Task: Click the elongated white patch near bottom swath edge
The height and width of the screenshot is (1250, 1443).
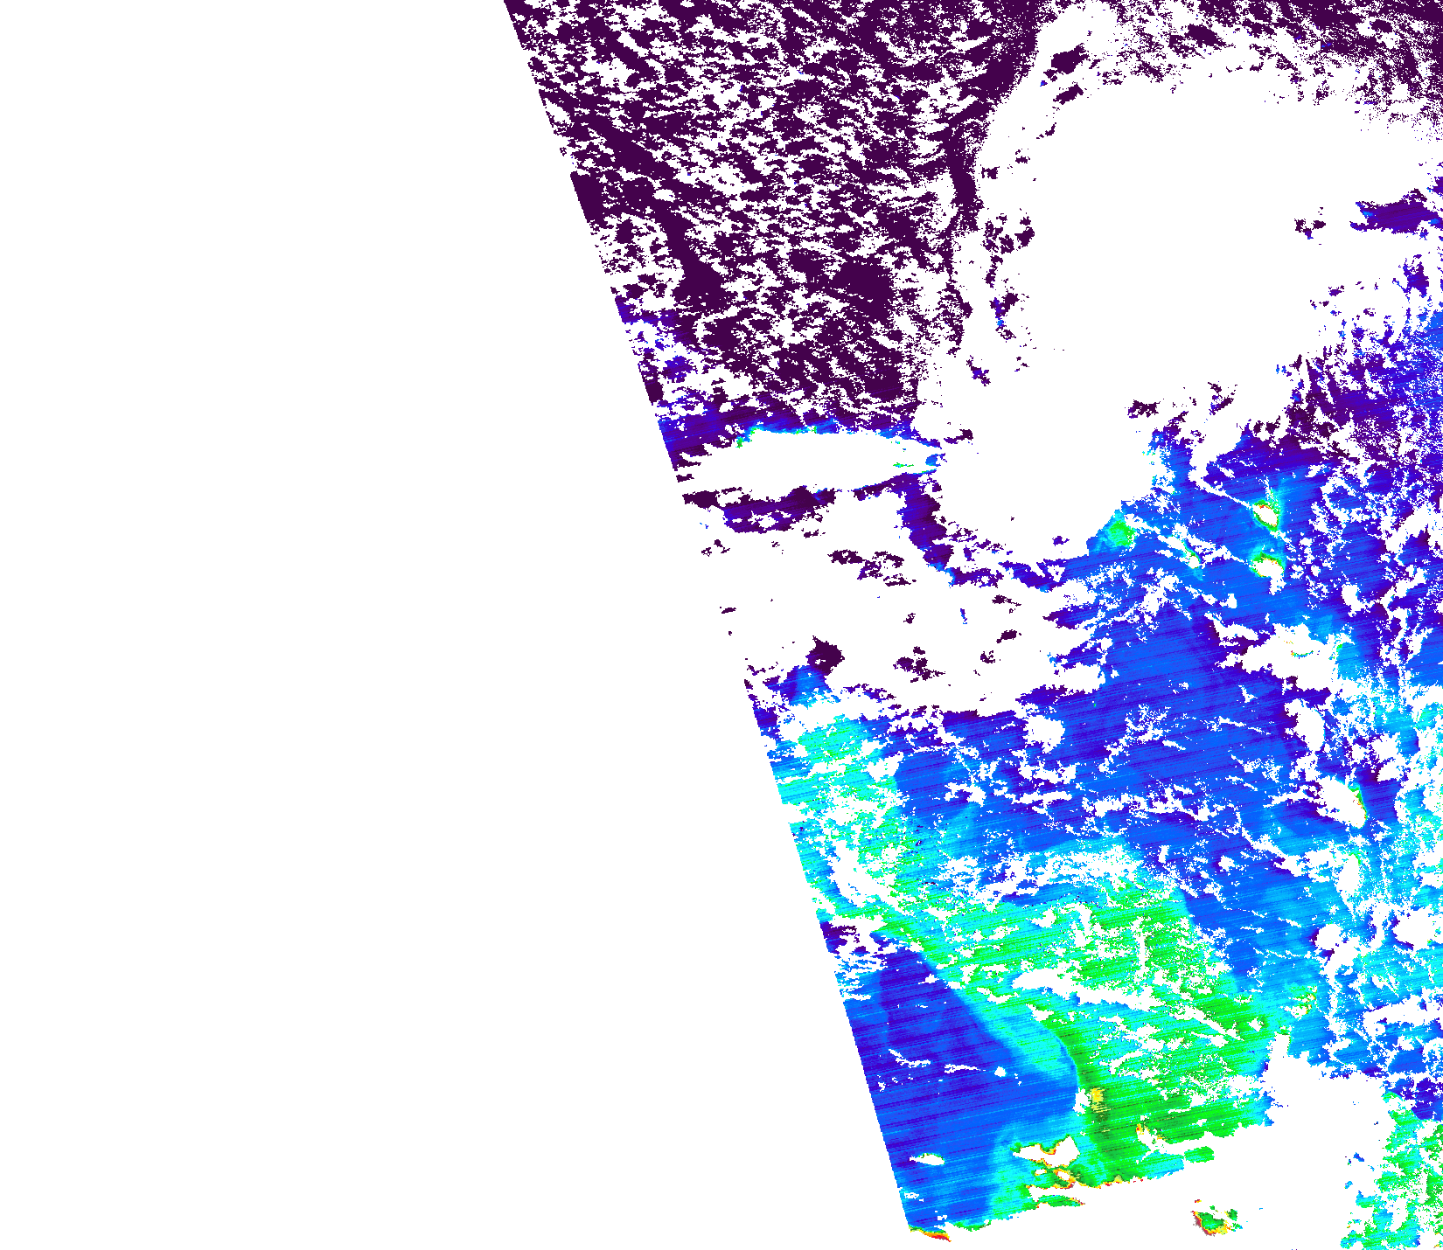Action: (x=927, y=1160)
